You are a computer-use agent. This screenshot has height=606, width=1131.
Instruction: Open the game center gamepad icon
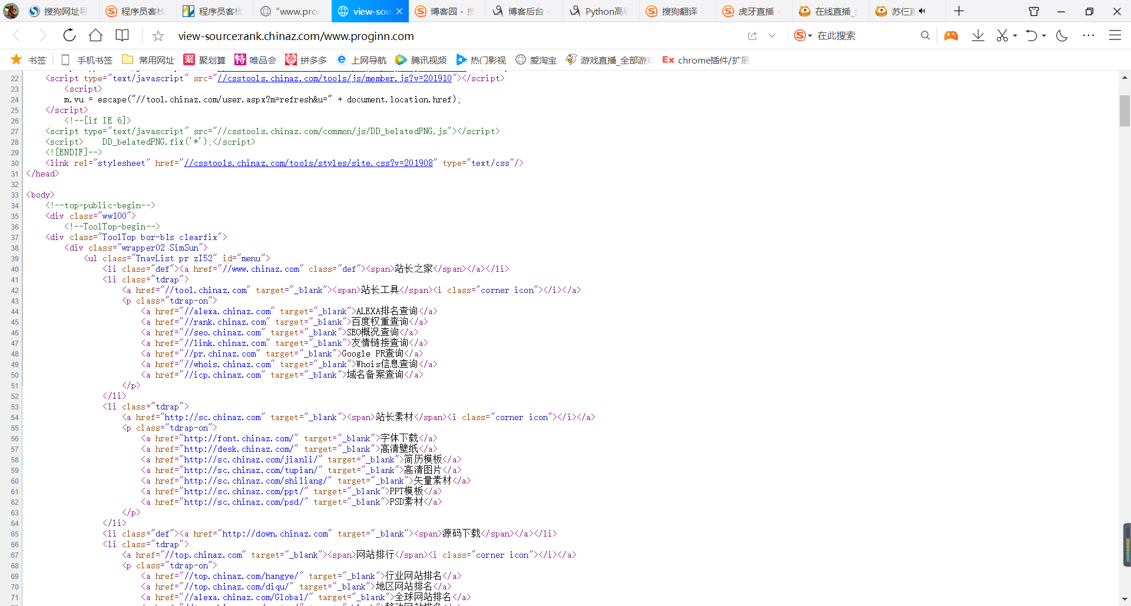951,36
